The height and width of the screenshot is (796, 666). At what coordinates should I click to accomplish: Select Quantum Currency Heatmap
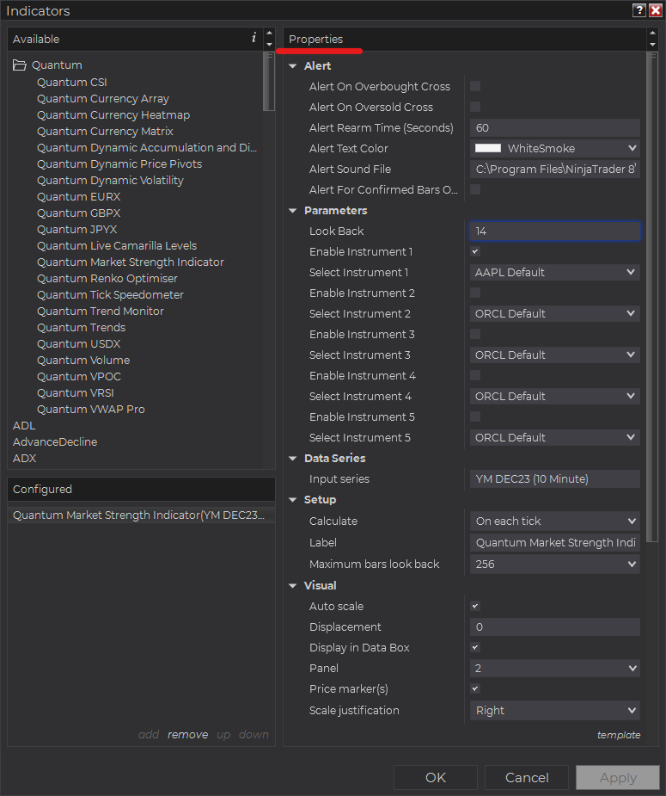[x=113, y=114]
